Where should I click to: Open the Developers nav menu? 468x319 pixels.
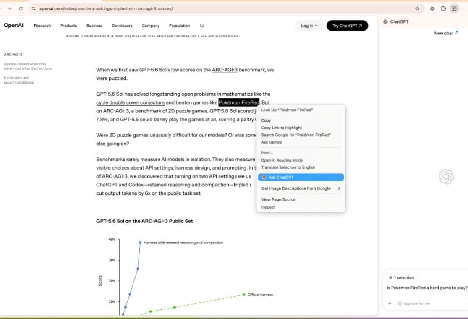point(122,26)
